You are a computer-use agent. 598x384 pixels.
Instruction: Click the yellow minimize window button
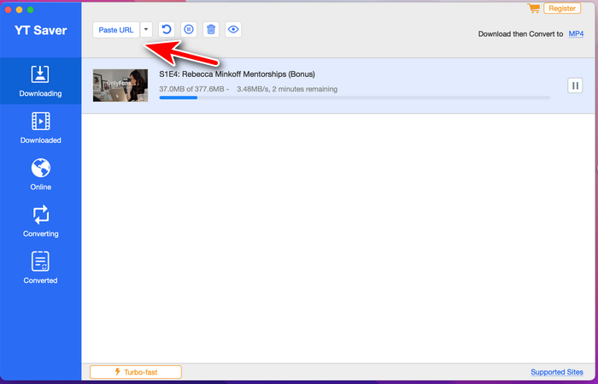[x=19, y=9]
